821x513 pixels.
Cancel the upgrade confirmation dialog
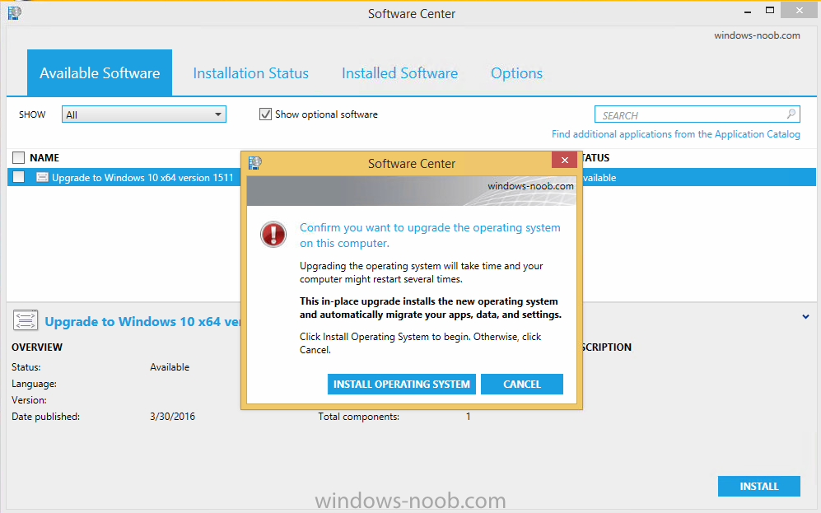(522, 385)
